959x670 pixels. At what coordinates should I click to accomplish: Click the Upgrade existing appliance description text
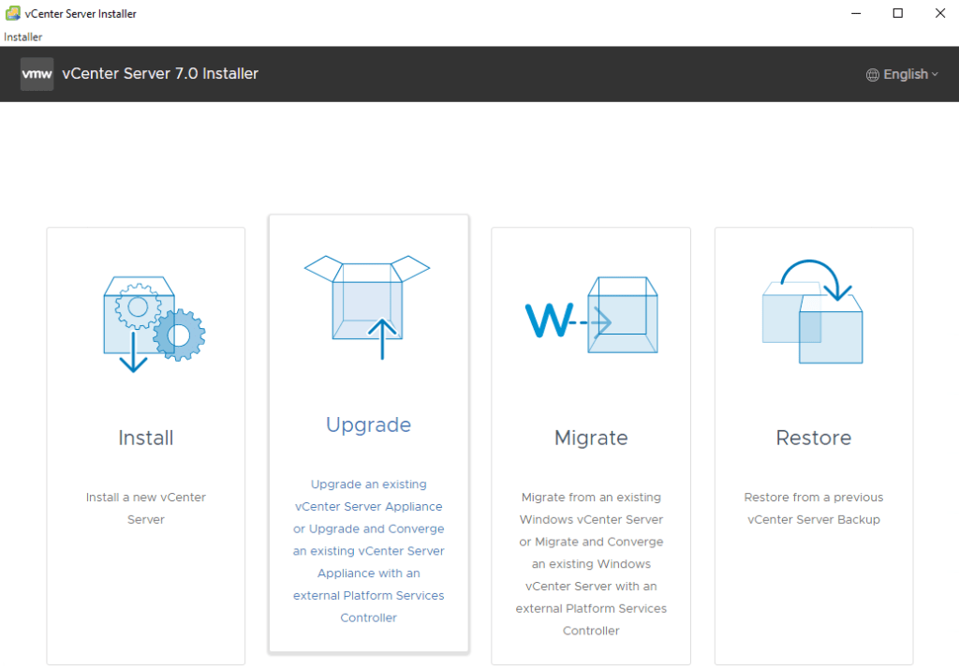368,551
